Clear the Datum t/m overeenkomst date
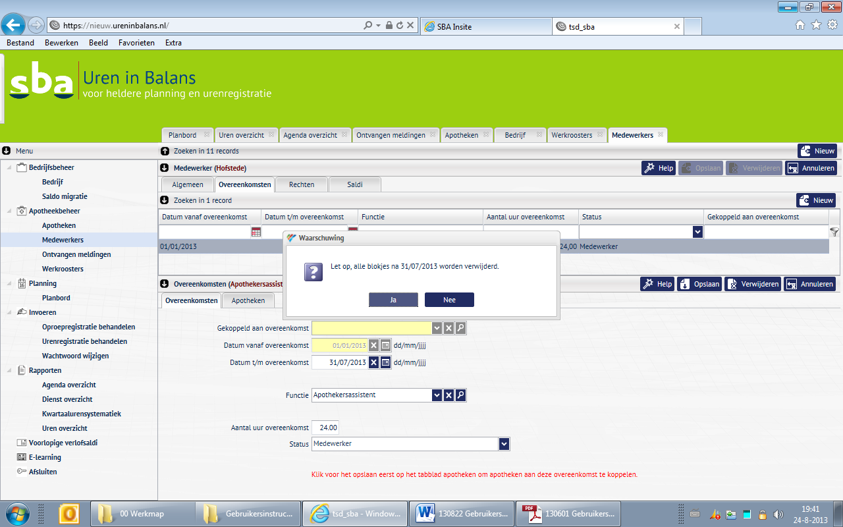The width and height of the screenshot is (843, 527). (373, 362)
